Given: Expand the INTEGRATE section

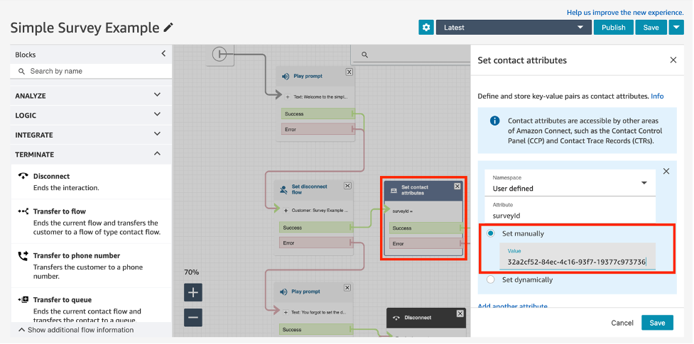Looking at the screenshot, I should click(x=91, y=135).
